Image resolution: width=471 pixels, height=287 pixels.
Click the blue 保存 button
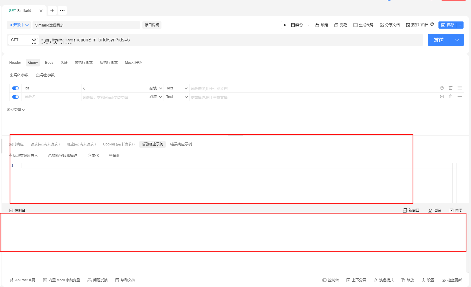pyautogui.click(x=447, y=25)
